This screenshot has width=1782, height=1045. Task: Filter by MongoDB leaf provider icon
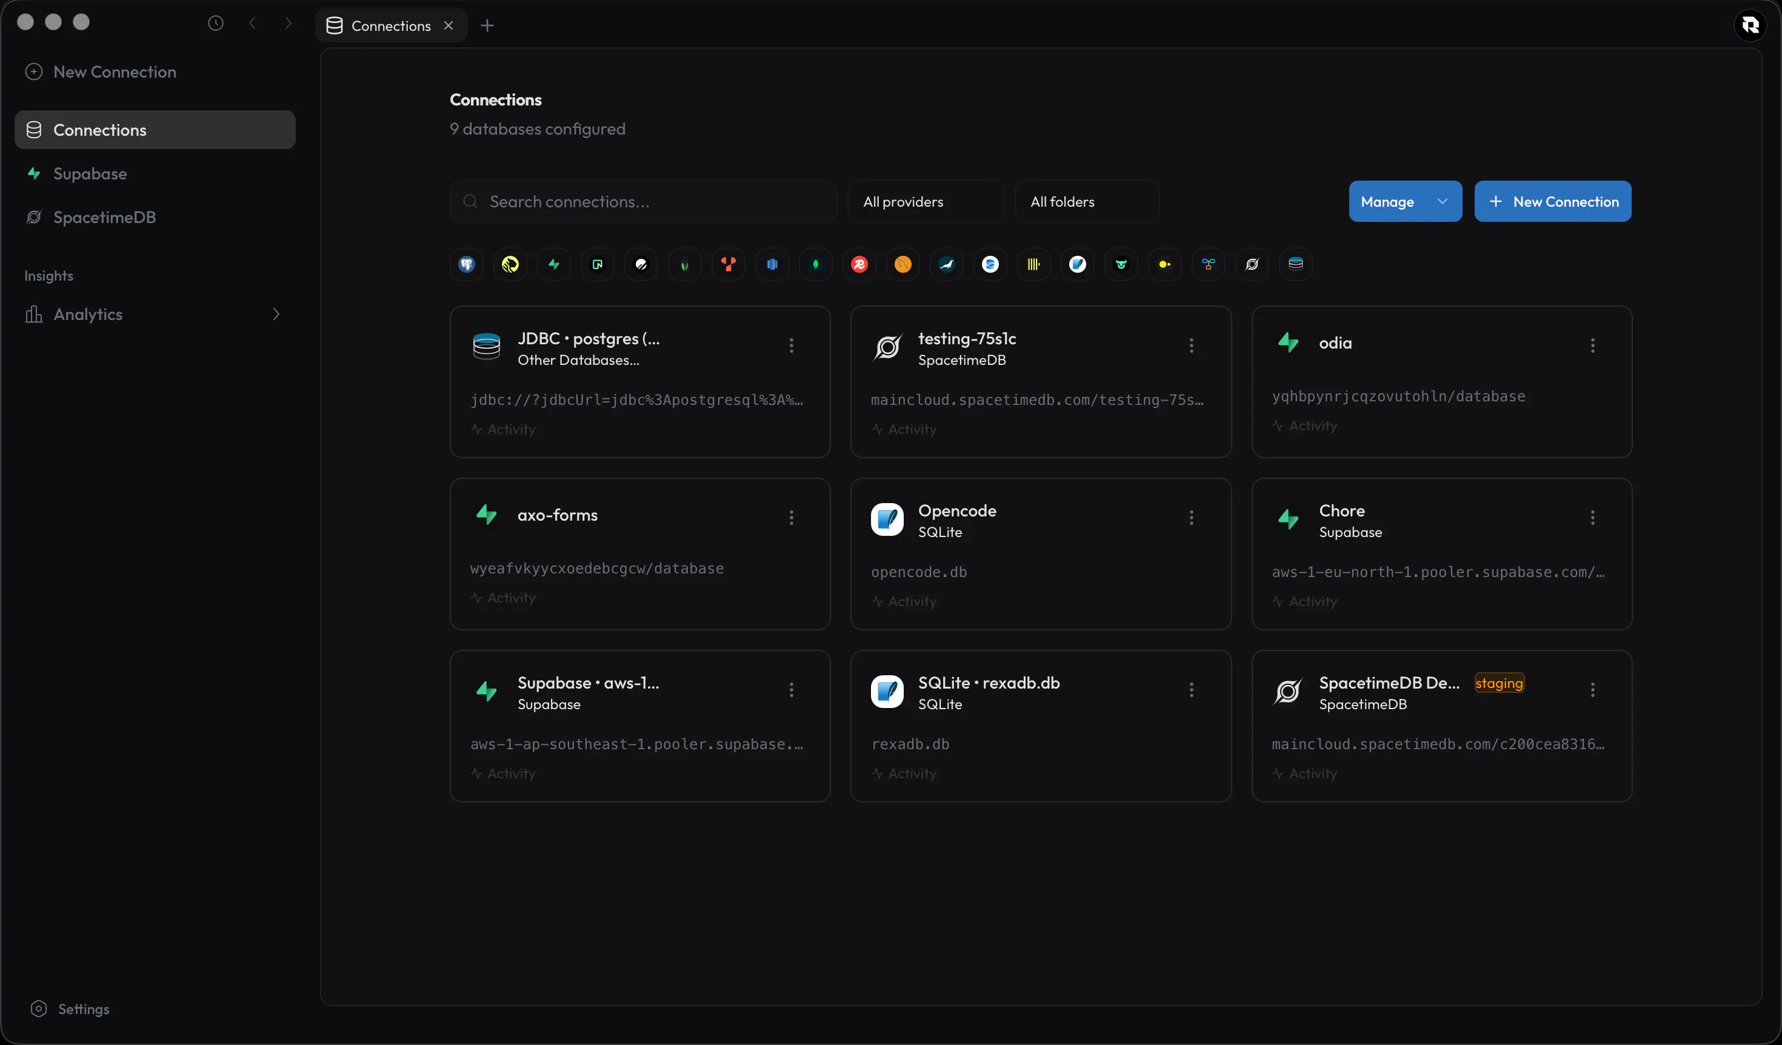pyautogui.click(x=816, y=264)
